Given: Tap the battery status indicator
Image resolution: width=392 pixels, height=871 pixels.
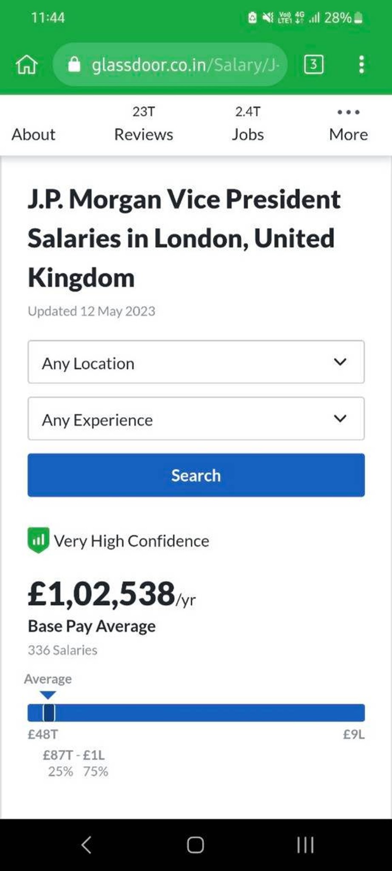Looking at the screenshot, I should (358, 18).
